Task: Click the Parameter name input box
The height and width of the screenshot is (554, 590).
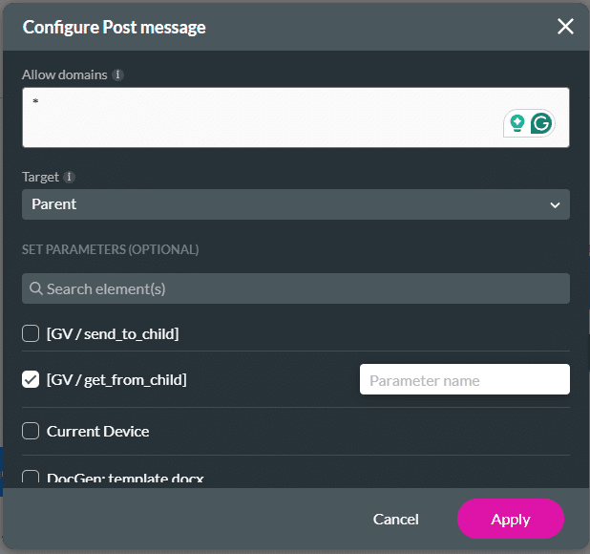Action: [x=464, y=379]
